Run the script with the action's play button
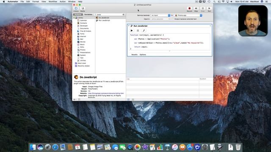271x152 pixels. pyautogui.click(x=132, y=30)
